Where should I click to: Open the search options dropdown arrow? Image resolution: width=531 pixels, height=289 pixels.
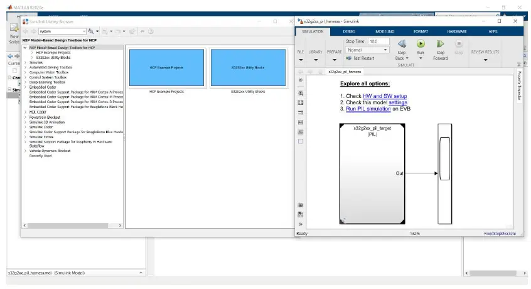97,31
